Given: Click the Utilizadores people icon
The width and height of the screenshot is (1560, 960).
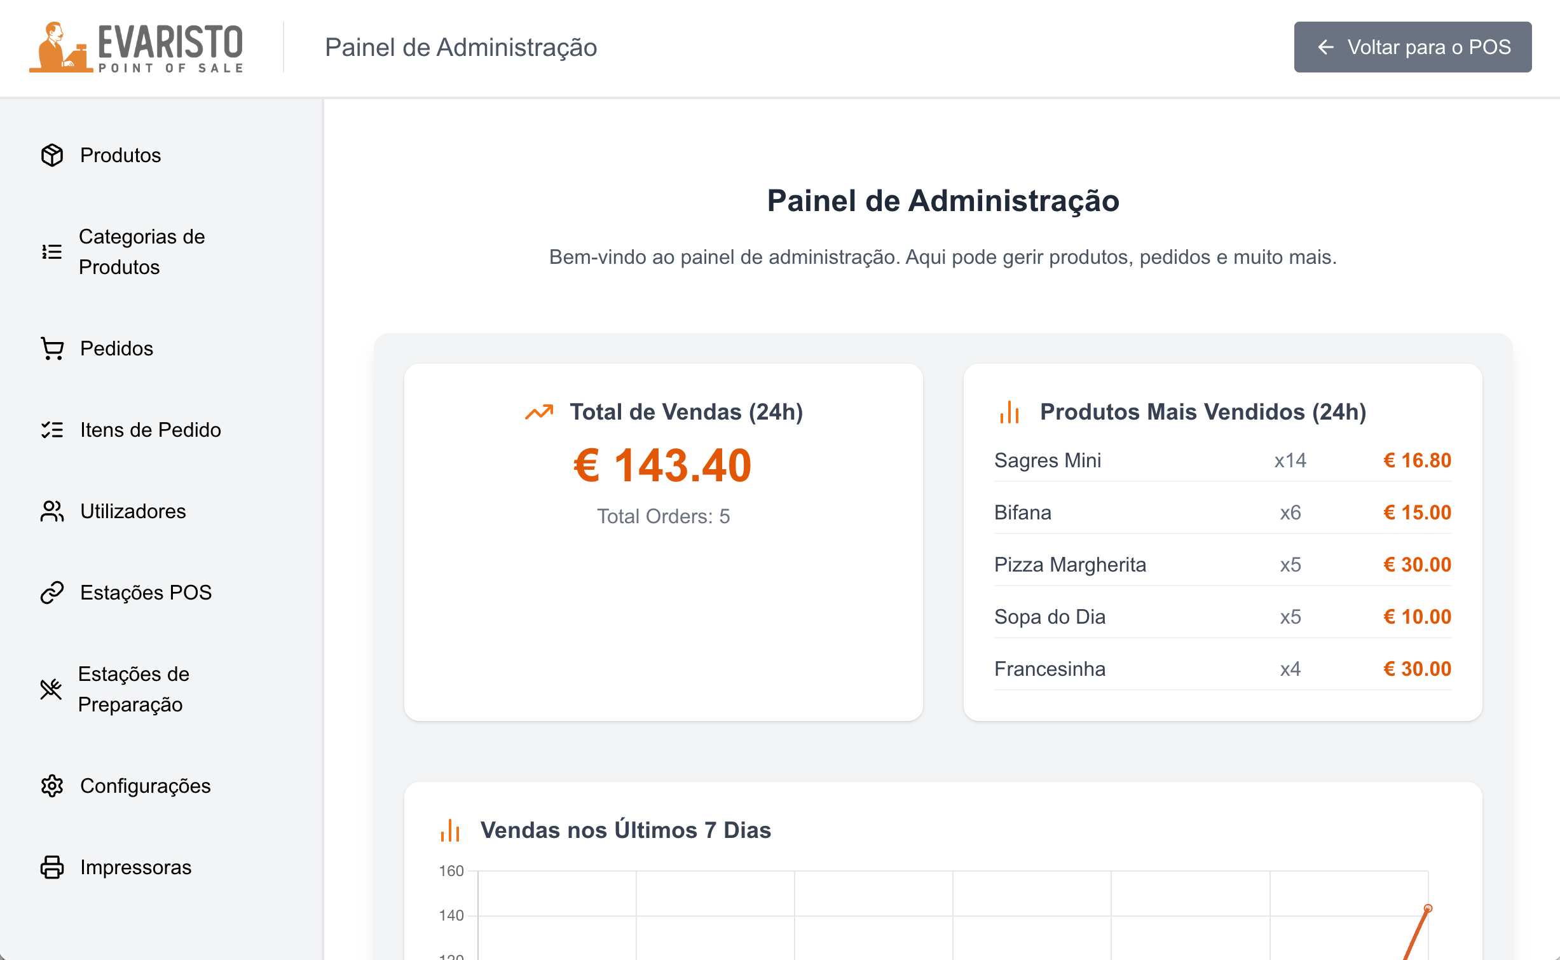Looking at the screenshot, I should pos(52,511).
